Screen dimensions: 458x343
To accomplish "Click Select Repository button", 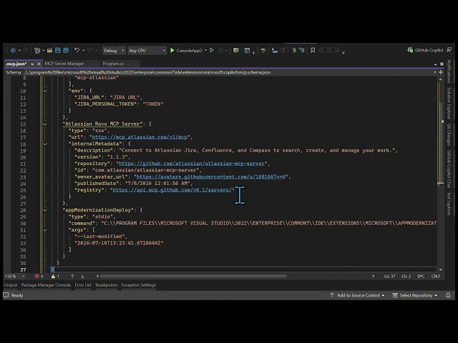I will click(x=415, y=295).
